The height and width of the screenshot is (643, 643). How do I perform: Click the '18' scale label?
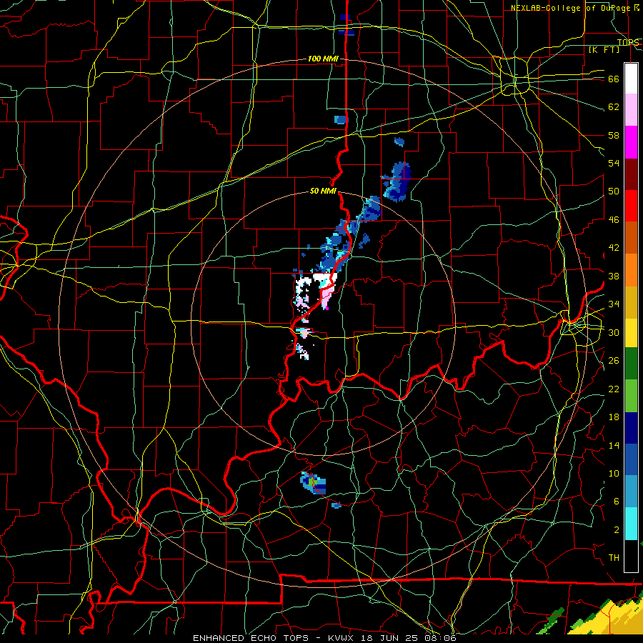(614, 417)
